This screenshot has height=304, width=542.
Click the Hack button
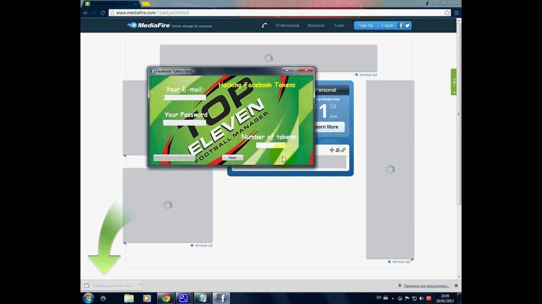(x=232, y=157)
